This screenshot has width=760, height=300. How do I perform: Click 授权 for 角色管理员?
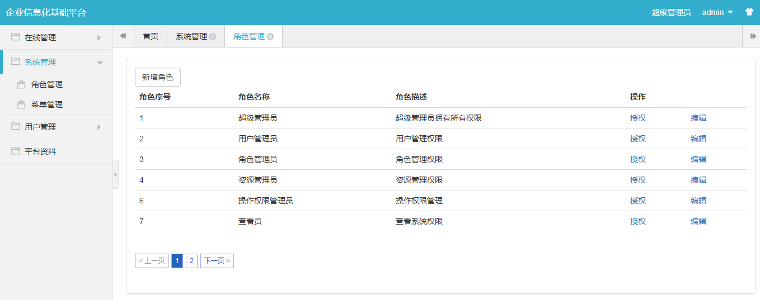pos(638,159)
